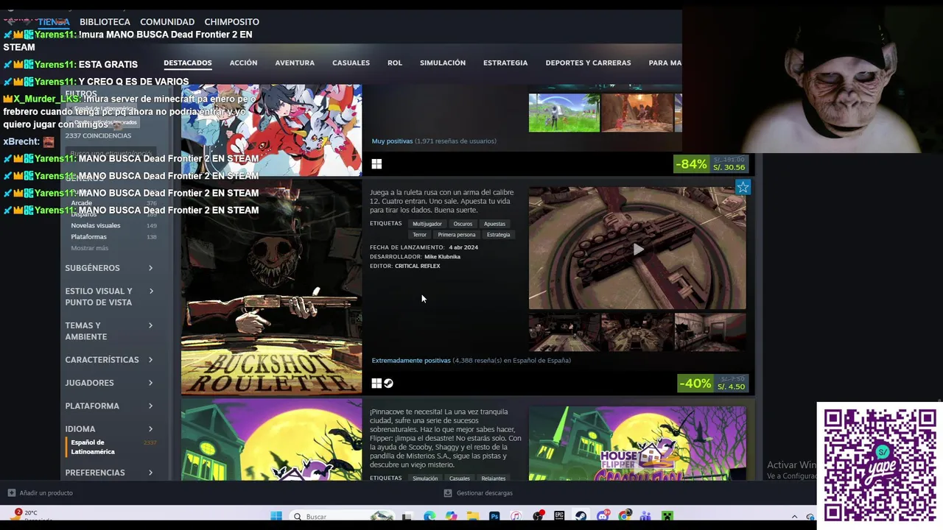
Task: Open the BIBLIOTECA tab
Action: point(105,22)
